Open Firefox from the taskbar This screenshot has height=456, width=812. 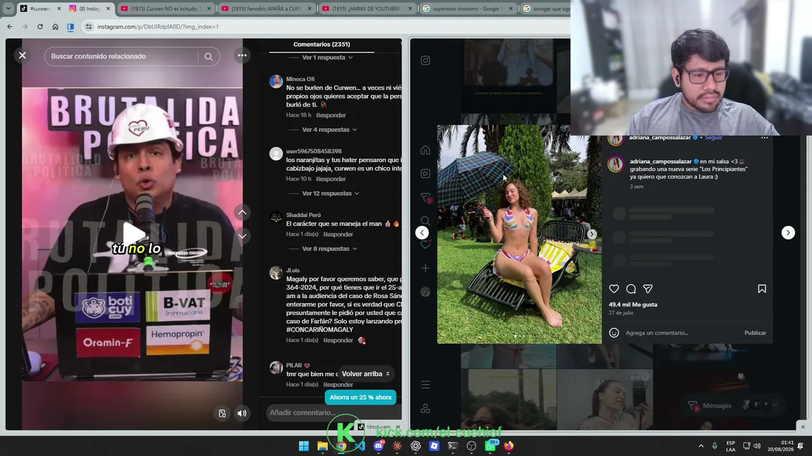tap(509, 446)
